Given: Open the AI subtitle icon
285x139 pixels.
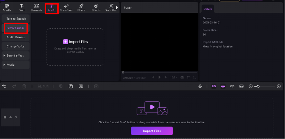Looking at the screenshot, I should [x=81, y=86].
